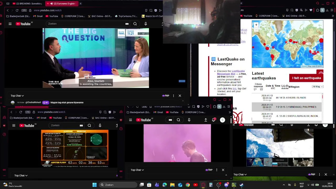Screen dimensions: 336x189
Task: Select the MINDANAO, PHILIPPINES earthquake row
Action: click(x=287, y=107)
